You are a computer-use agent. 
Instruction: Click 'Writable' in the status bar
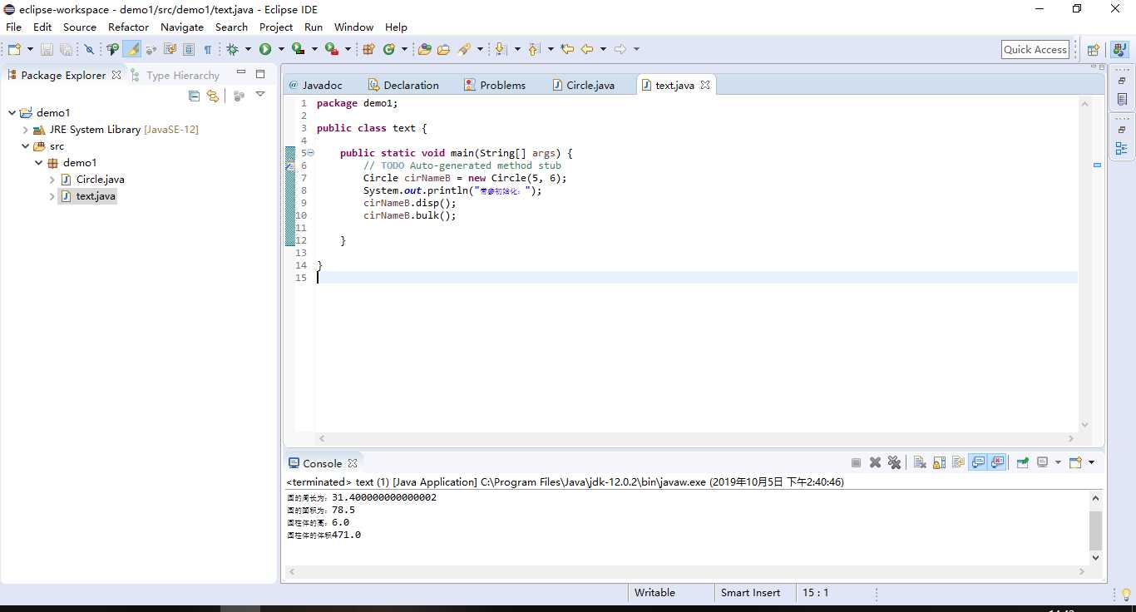[654, 593]
